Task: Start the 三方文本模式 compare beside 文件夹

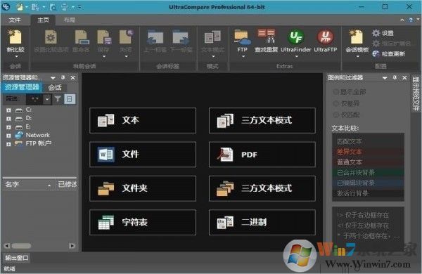Action: coord(262,188)
